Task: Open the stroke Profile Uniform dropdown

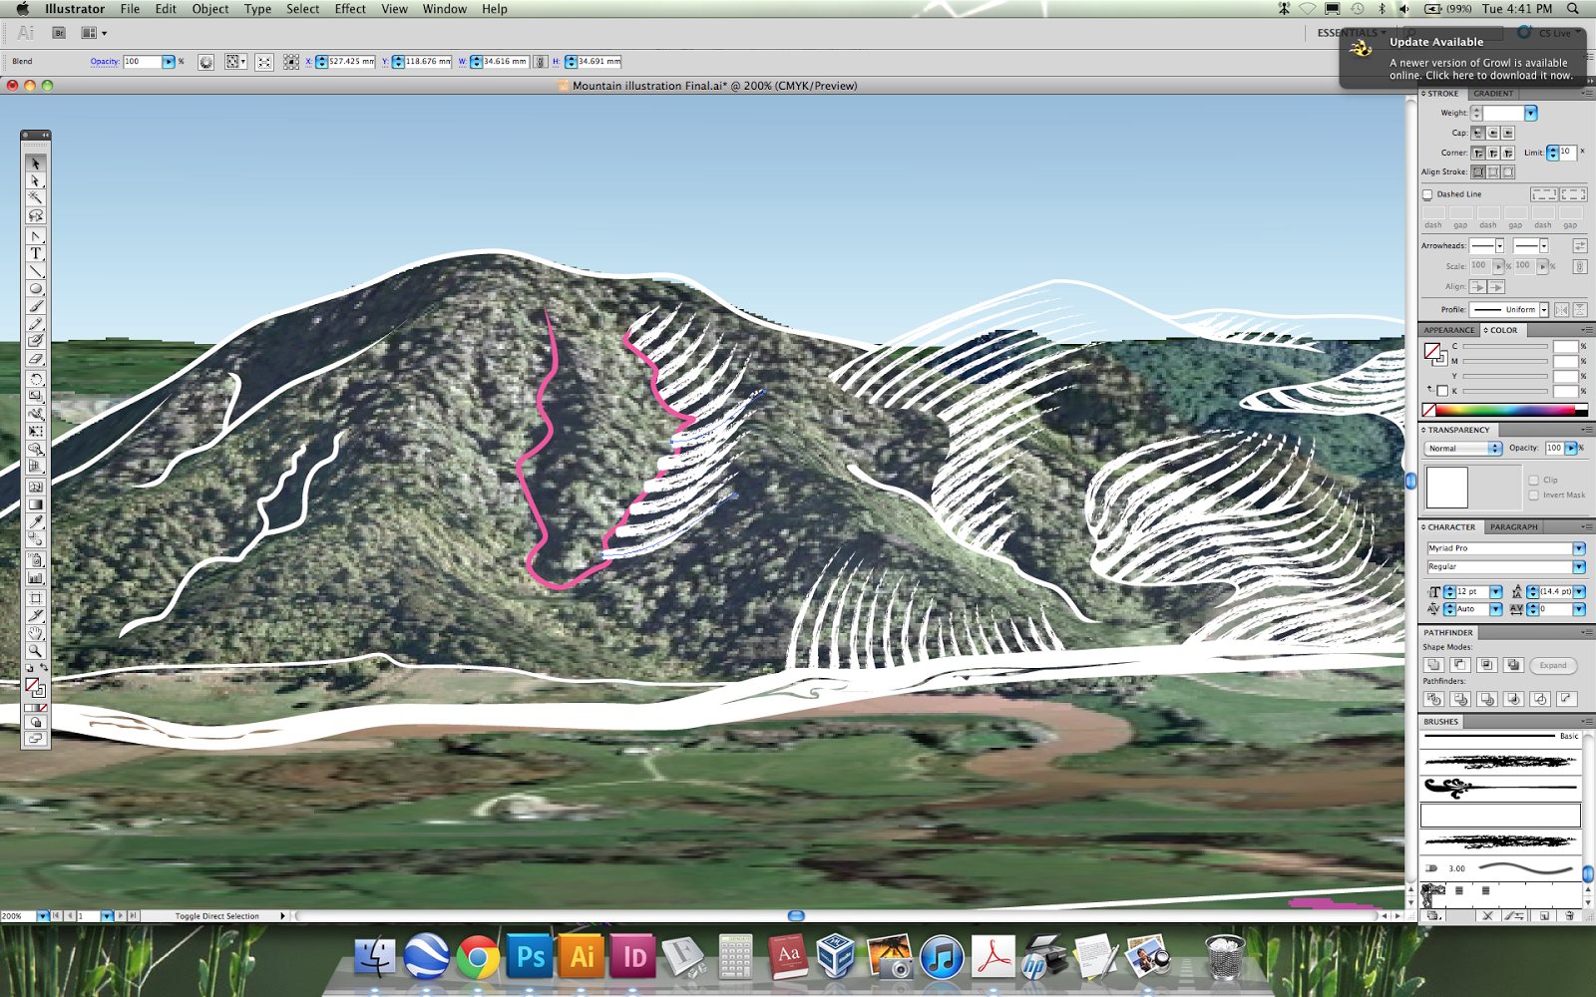Action: [1544, 310]
